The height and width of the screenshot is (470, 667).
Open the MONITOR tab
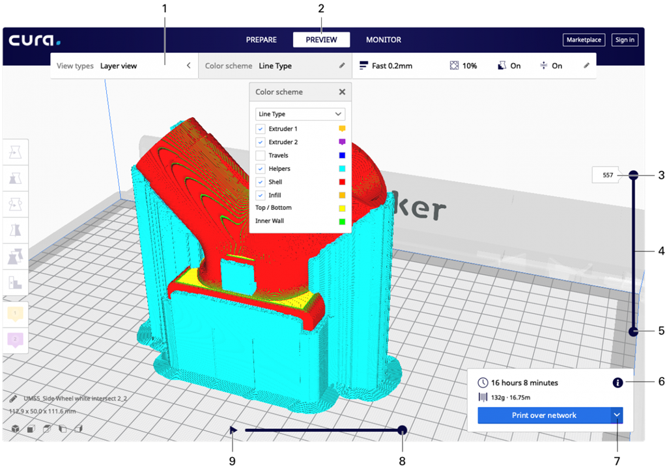click(383, 40)
